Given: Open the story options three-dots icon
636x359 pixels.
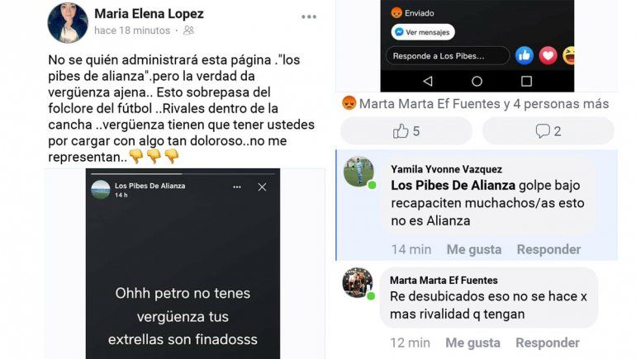Looking at the screenshot, I should (237, 187).
